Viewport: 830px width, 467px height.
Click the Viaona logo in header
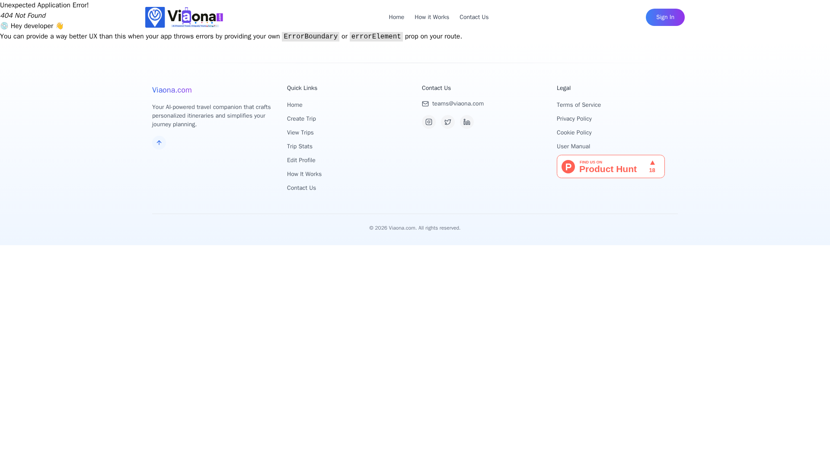(184, 17)
